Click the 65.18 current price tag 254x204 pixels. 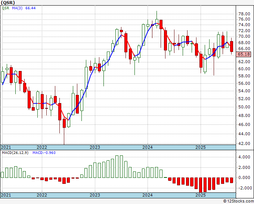[x=244, y=54]
